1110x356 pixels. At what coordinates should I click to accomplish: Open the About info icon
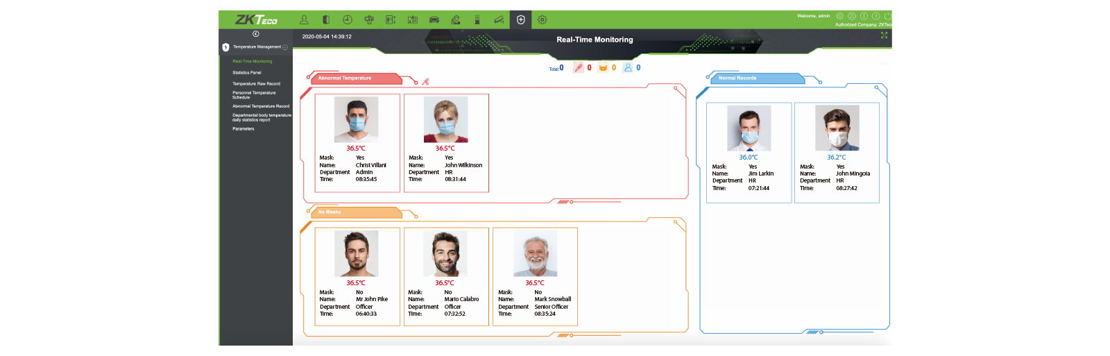click(x=864, y=15)
